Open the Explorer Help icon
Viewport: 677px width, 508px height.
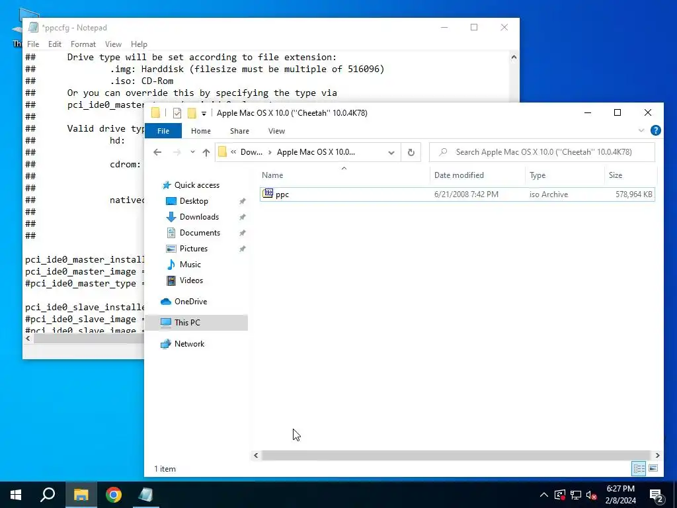tap(655, 130)
